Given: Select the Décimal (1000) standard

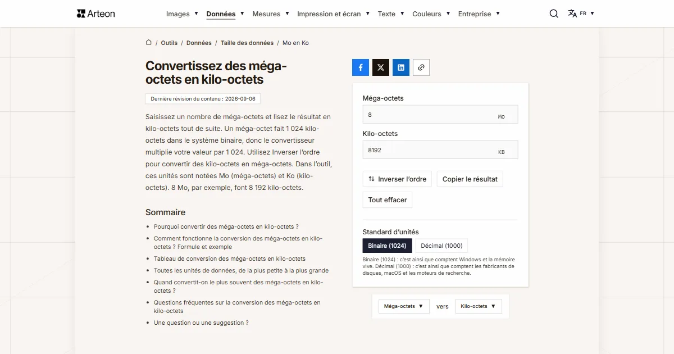Looking at the screenshot, I should pyautogui.click(x=441, y=246).
